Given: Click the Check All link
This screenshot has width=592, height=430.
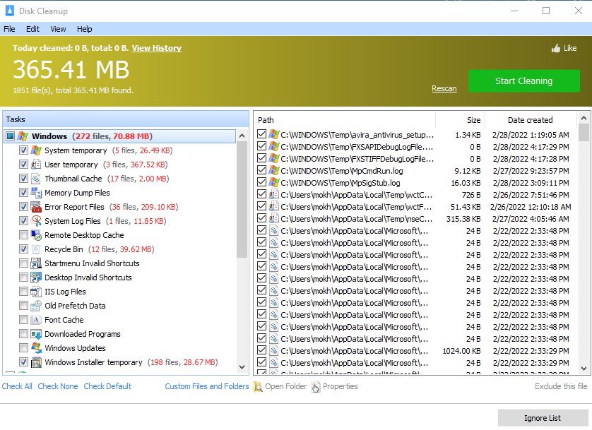Looking at the screenshot, I should pos(17,386).
